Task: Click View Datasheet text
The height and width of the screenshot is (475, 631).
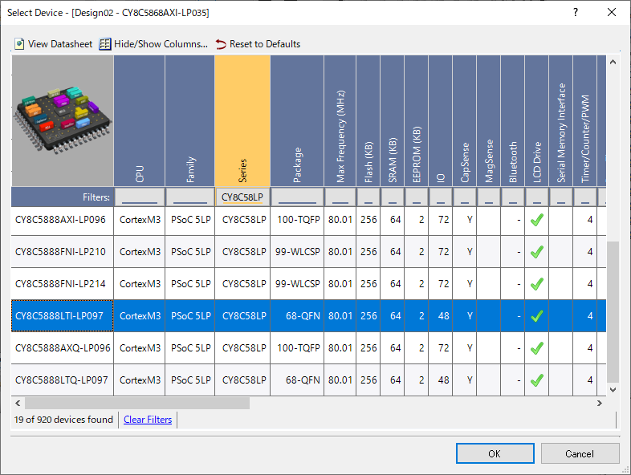Action: pos(60,44)
